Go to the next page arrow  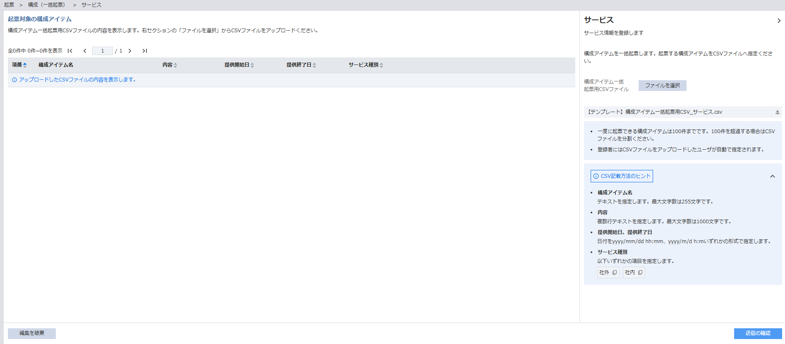tap(130, 51)
